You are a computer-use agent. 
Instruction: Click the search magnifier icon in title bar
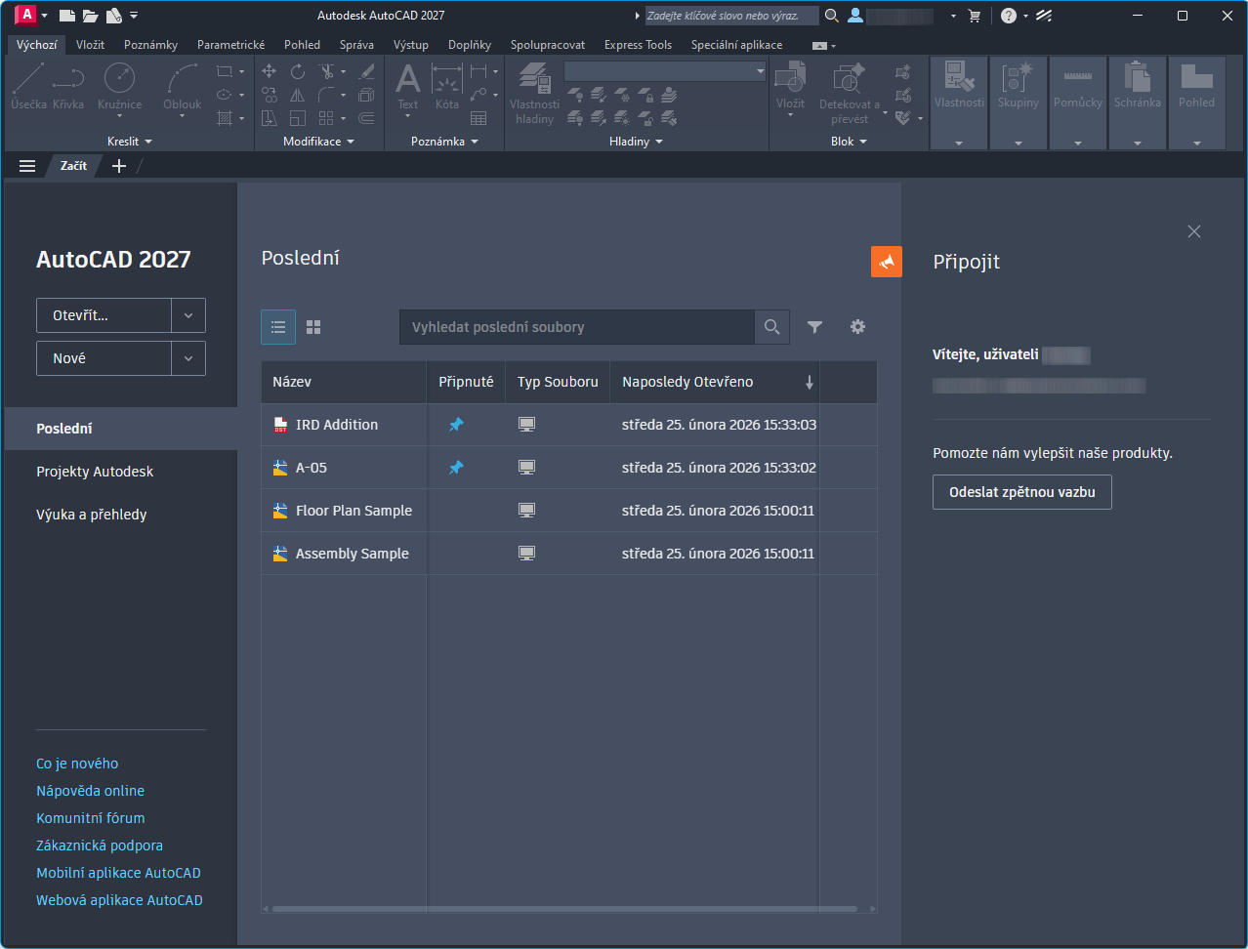(832, 16)
